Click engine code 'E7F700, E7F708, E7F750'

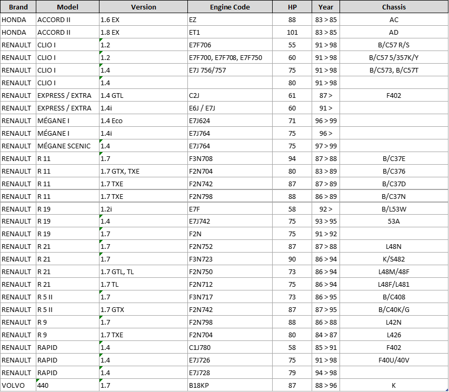(230, 57)
